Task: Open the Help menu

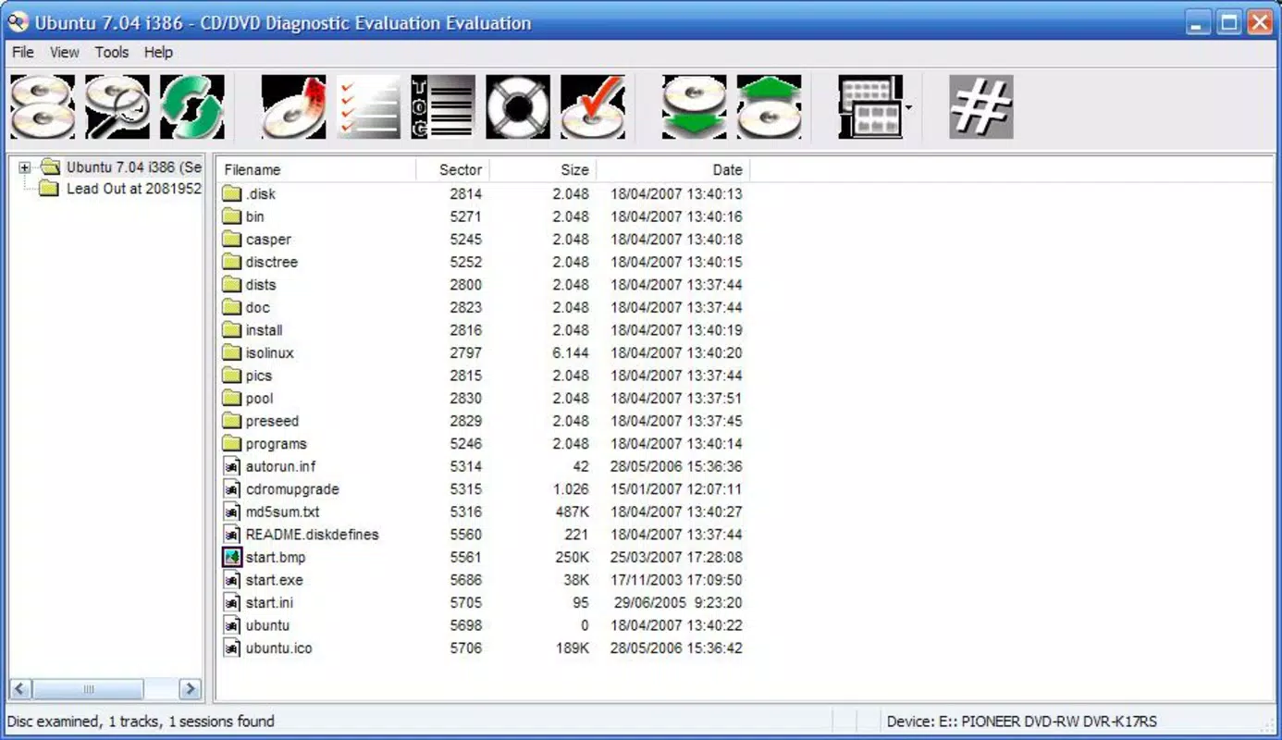Action: pyautogui.click(x=159, y=53)
